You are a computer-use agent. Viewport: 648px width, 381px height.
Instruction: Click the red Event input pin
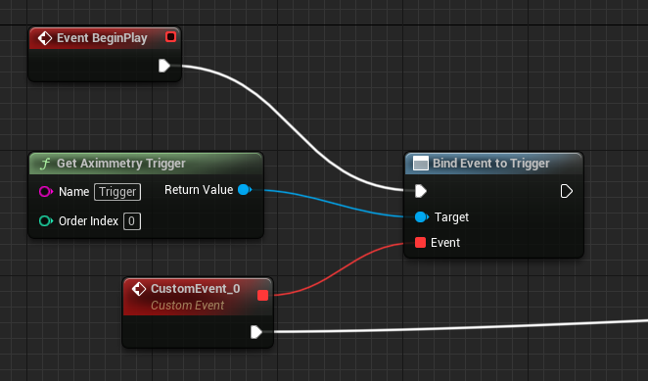[x=420, y=243]
